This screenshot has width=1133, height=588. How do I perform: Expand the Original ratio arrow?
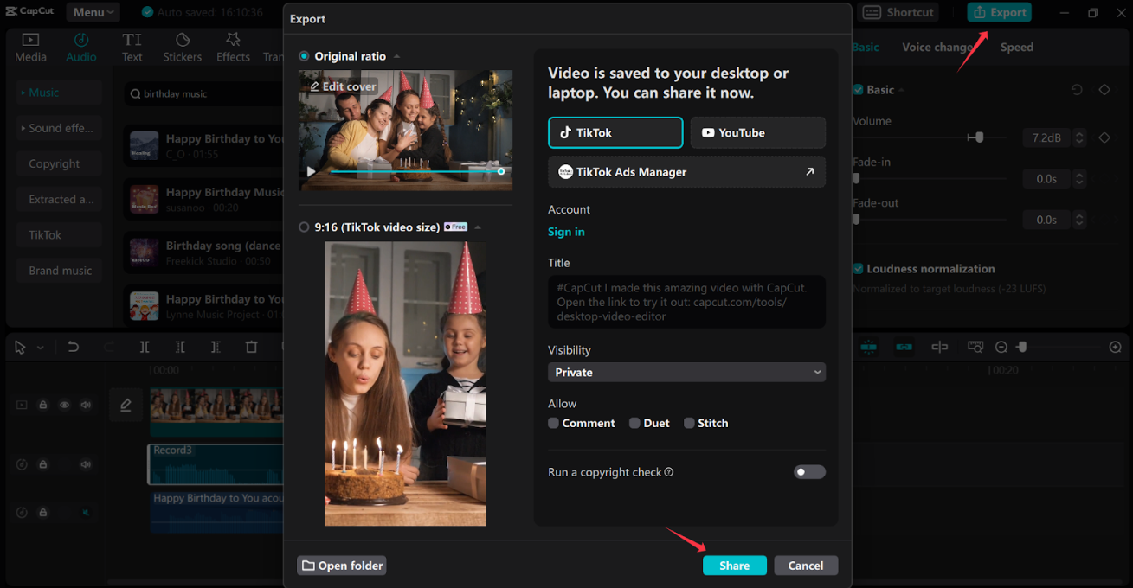pos(396,56)
